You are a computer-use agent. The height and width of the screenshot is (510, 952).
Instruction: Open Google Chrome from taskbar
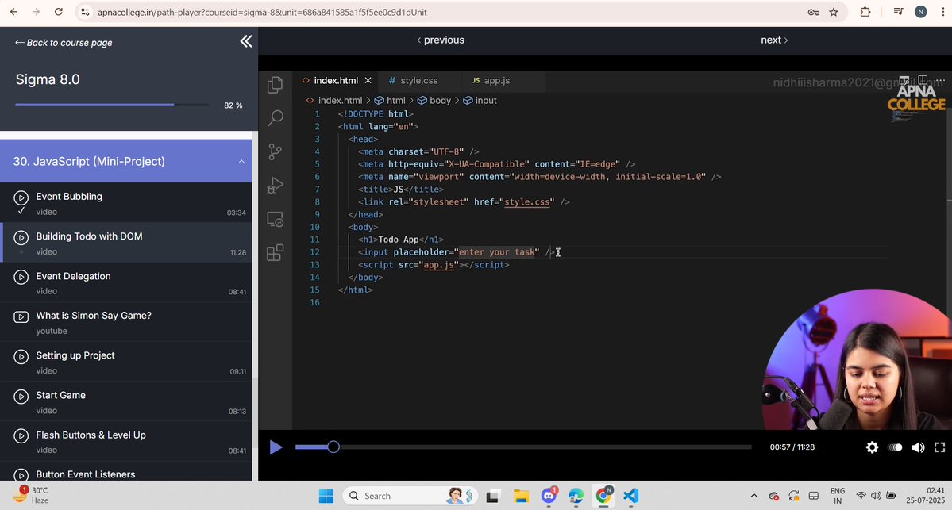(603, 496)
